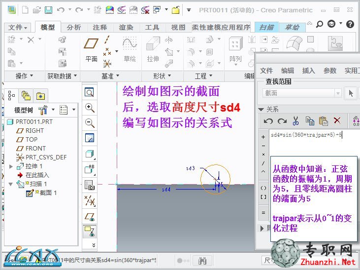Expand the 拉伸 1 tree node
This screenshot has width=360, height=270.
pyautogui.click(x=10, y=166)
